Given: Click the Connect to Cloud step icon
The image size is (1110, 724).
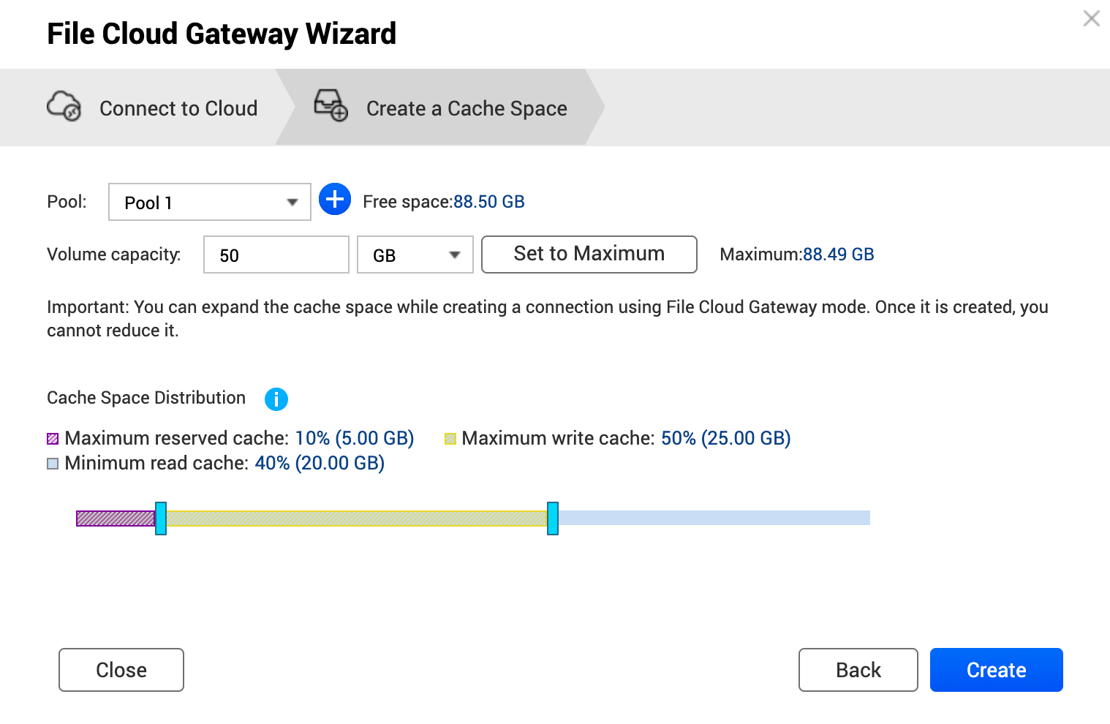Looking at the screenshot, I should pos(64,106).
